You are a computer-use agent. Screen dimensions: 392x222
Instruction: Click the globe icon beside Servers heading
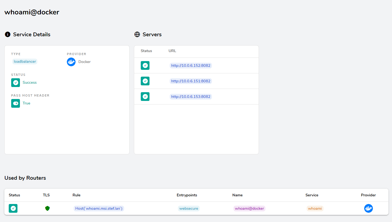pyautogui.click(x=137, y=34)
